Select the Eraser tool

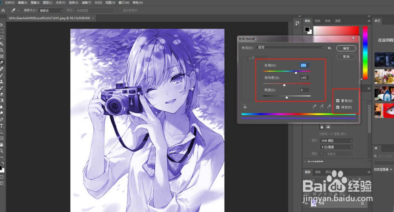pyautogui.click(x=2, y=94)
